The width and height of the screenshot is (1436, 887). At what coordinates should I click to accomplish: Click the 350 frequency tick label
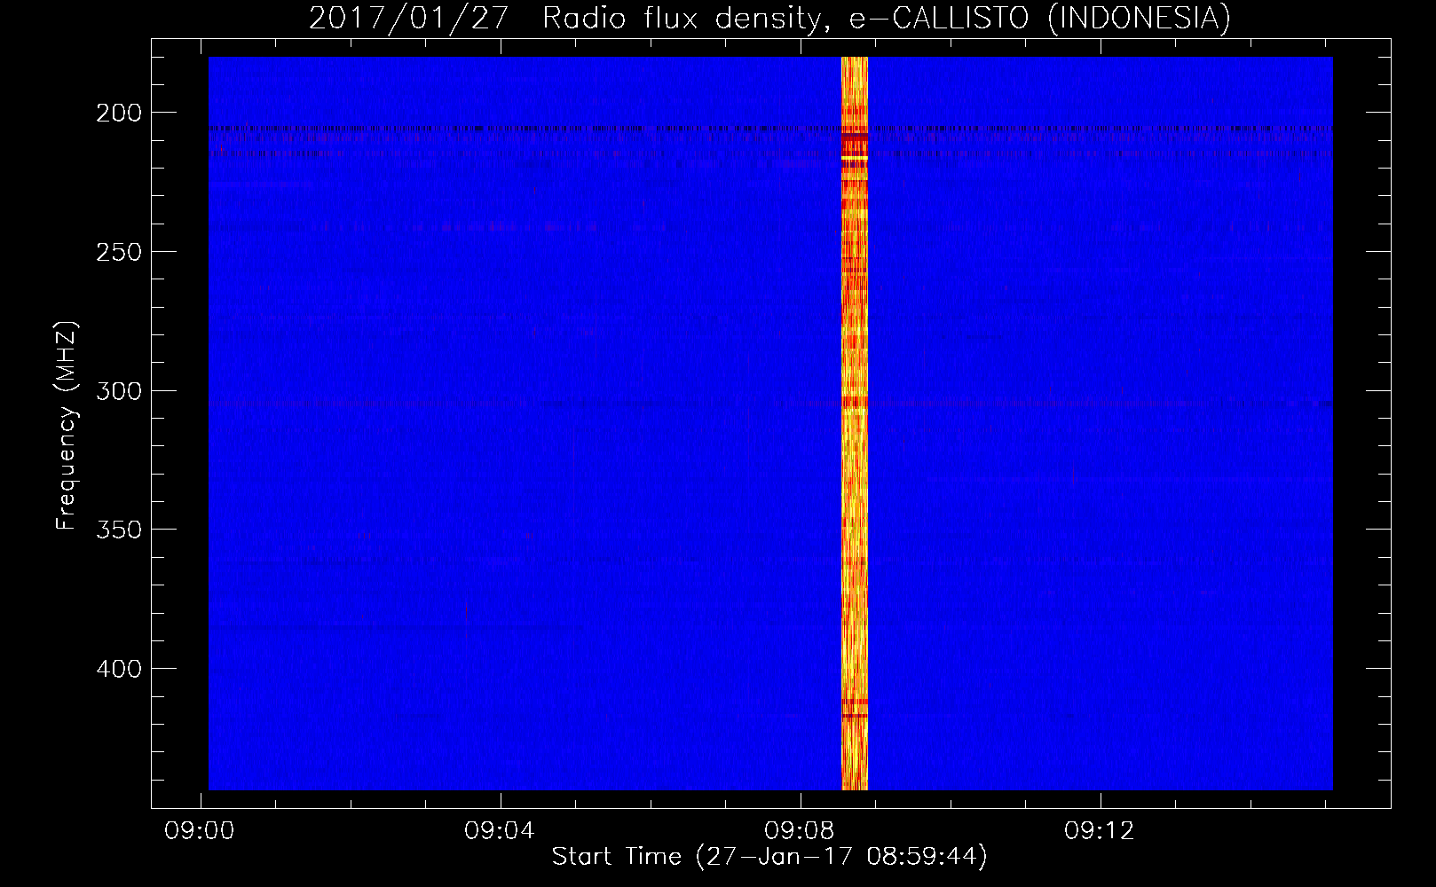pos(118,530)
